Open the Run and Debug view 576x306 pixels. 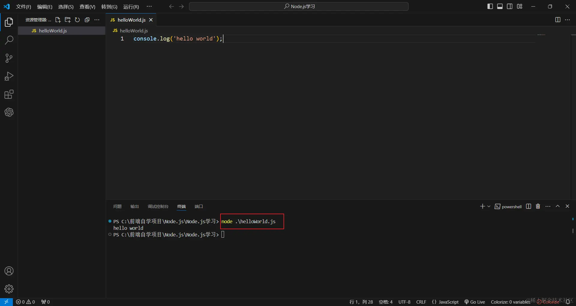tap(9, 76)
